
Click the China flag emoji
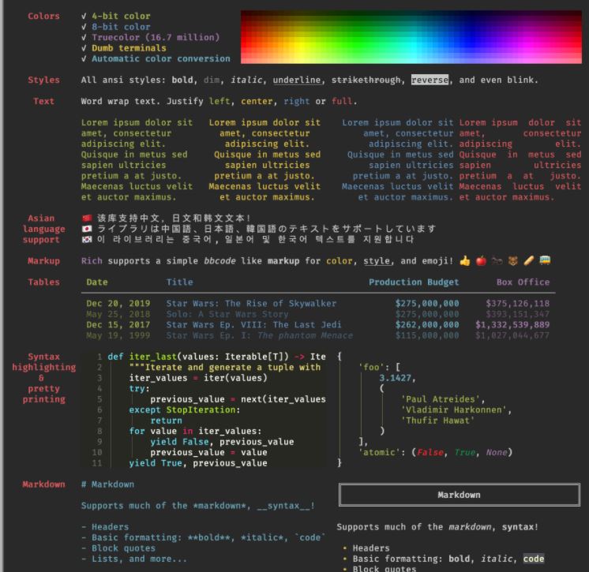click(87, 218)
